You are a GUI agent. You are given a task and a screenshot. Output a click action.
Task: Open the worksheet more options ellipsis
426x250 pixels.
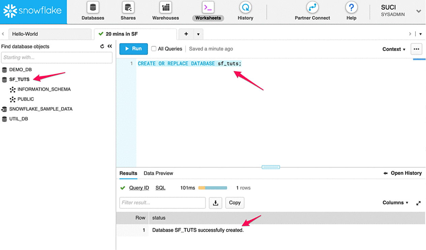coord(416,49)
